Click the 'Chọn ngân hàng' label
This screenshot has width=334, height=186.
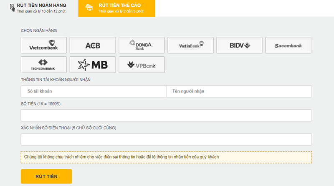(x=39, y=30)
